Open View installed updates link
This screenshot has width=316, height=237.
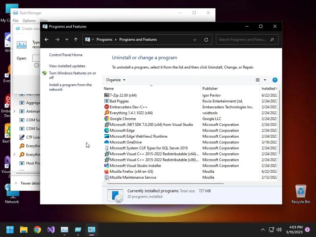click(67, 66)
